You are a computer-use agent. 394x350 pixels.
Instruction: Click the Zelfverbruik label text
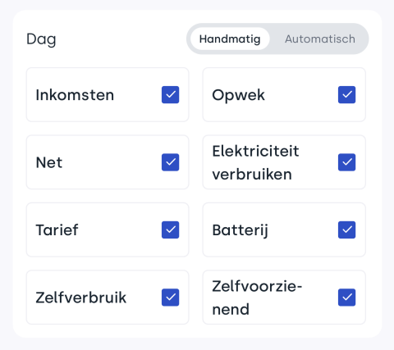[x=81, y=298]
